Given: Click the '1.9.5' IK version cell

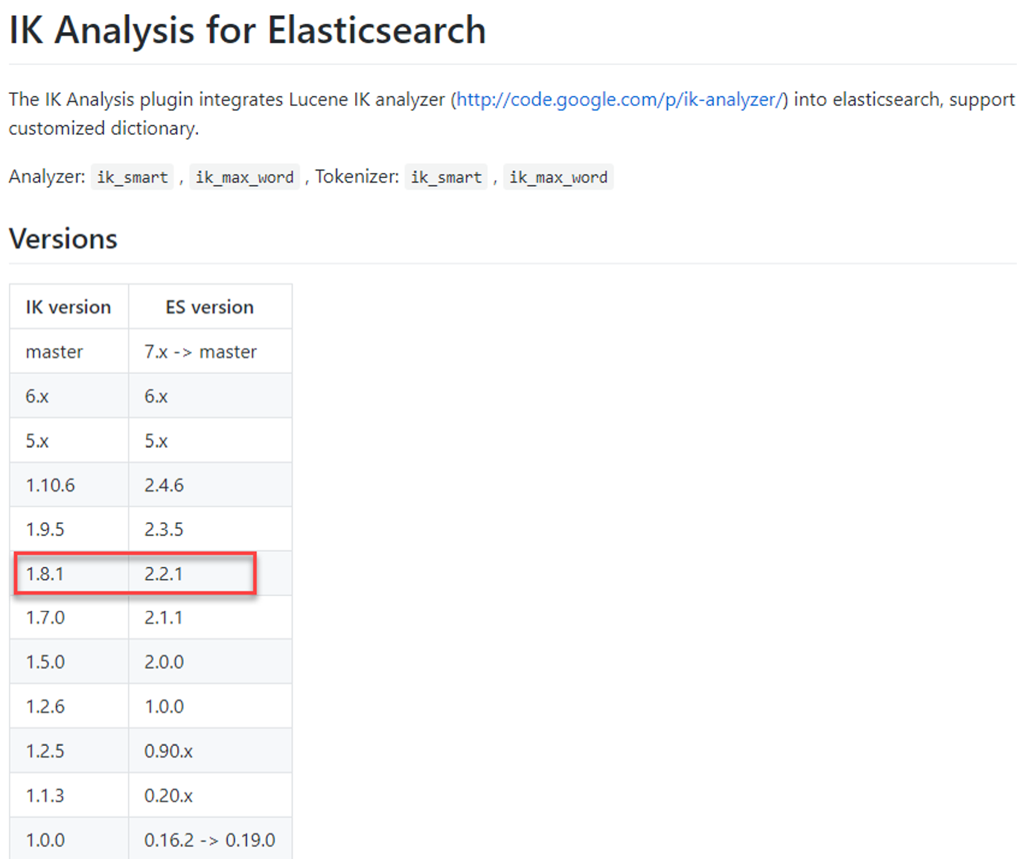Looking at the screenshot, I should [x=68, y=529].
